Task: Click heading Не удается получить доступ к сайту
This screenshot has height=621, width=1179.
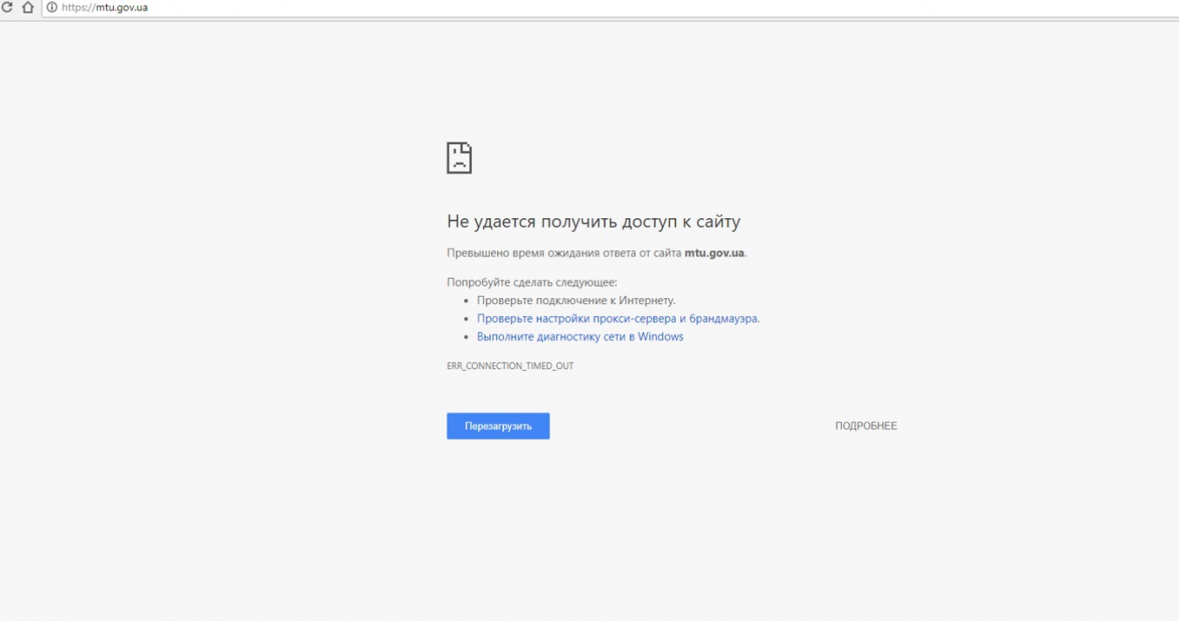Action: click(592, 222)
